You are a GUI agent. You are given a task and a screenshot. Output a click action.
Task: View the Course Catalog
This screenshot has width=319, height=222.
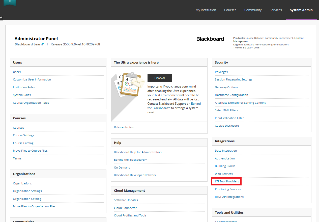(x=23, y=143)
